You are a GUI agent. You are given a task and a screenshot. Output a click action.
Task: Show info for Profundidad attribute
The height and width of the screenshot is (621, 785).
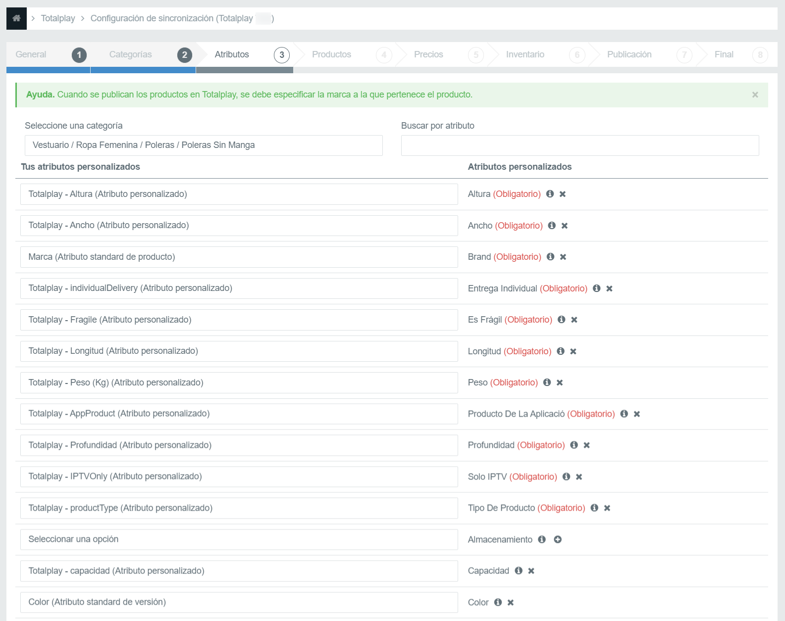574,445
